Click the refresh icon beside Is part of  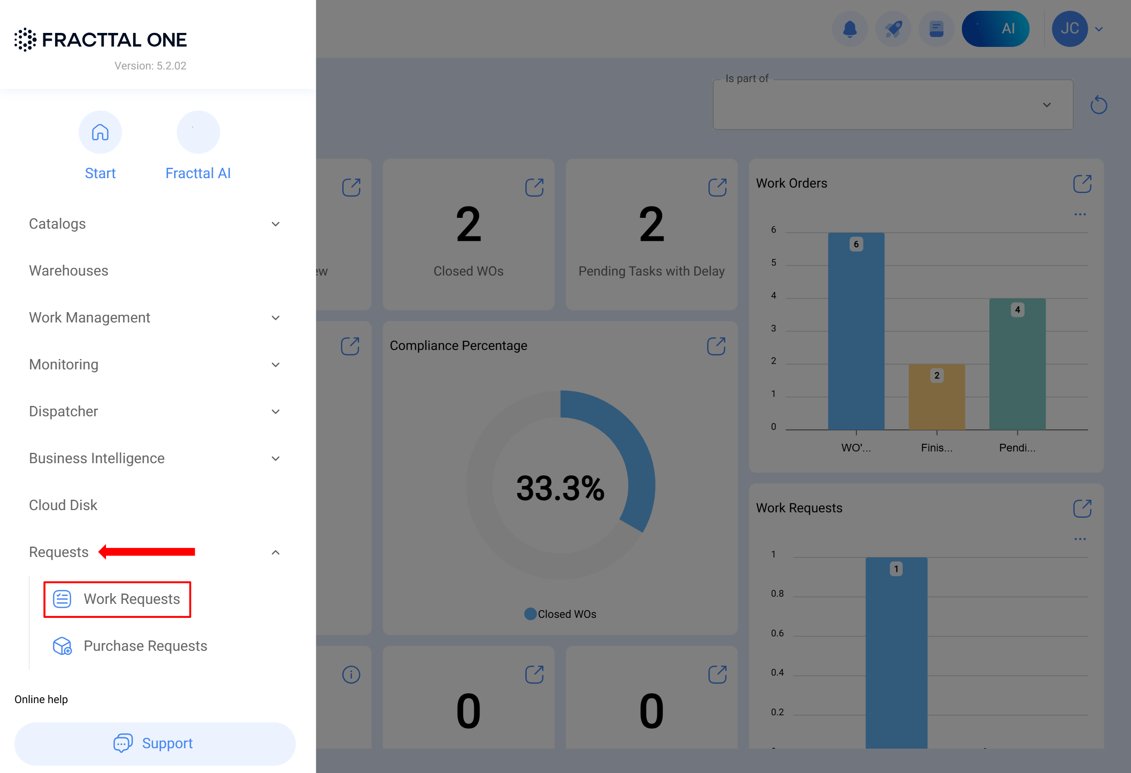click(x=1099, y=105)
